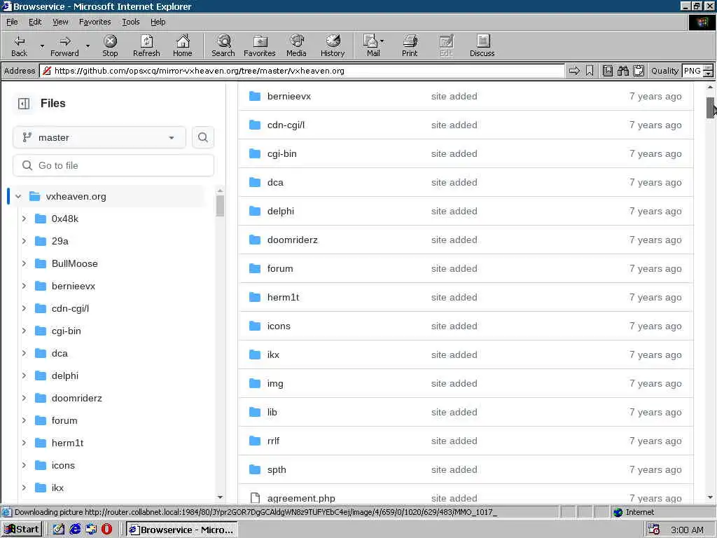717x538 pixels.
Task: Click 'site added' commit message for rrlf
Action: coord(454,441)
